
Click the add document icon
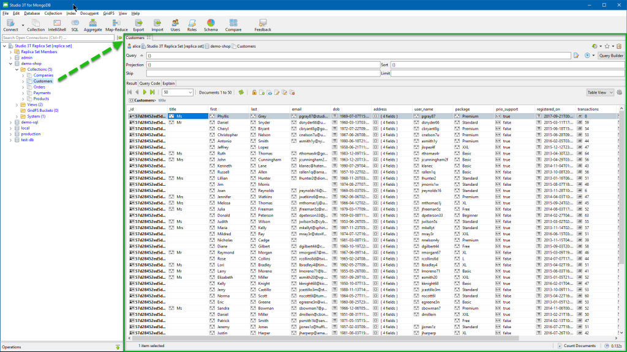[x=262, y=93]
